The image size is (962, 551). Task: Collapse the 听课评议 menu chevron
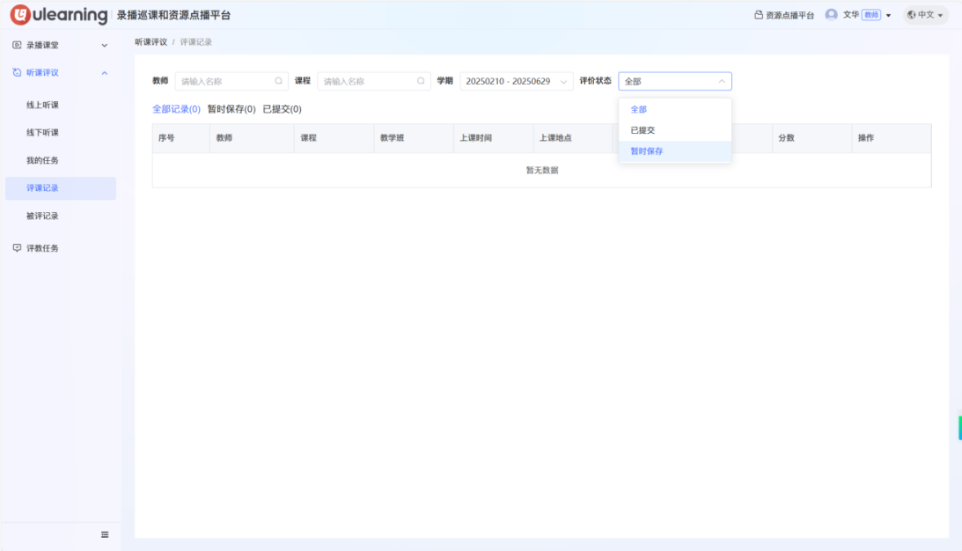click(x=105, y=73)
